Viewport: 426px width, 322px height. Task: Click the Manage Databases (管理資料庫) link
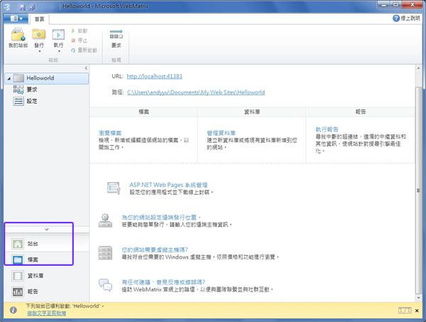click(x=221, y=133)
